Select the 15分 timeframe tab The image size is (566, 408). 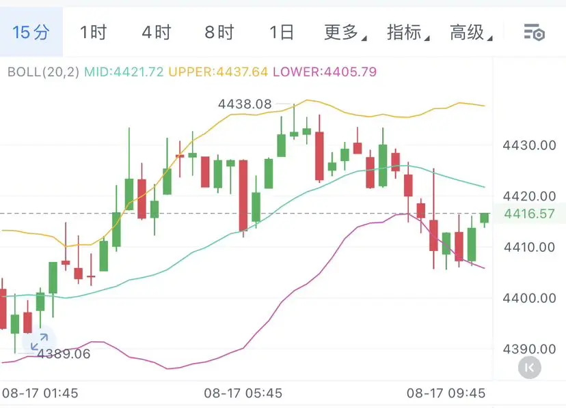[31, 32]
